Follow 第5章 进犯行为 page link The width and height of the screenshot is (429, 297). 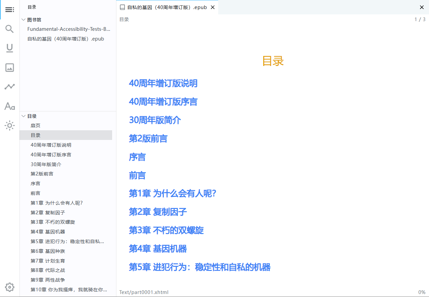200,267
